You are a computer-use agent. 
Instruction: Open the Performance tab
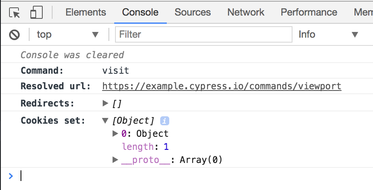coord(309,12)
